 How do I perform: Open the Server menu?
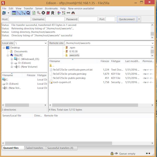39,9
